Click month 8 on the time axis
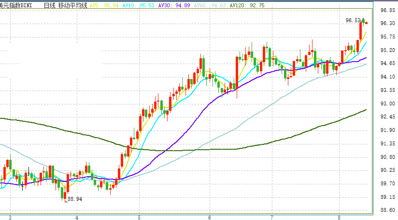This screenshot has height=220, width=398. (x=339, y=218)
